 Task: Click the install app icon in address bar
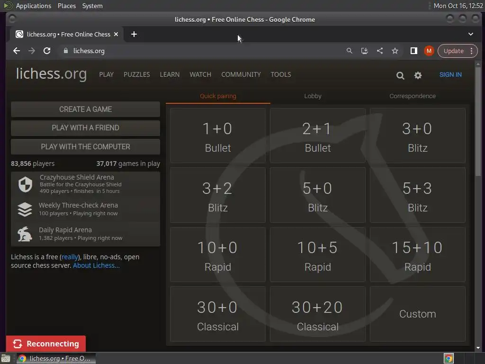[364, 51]
